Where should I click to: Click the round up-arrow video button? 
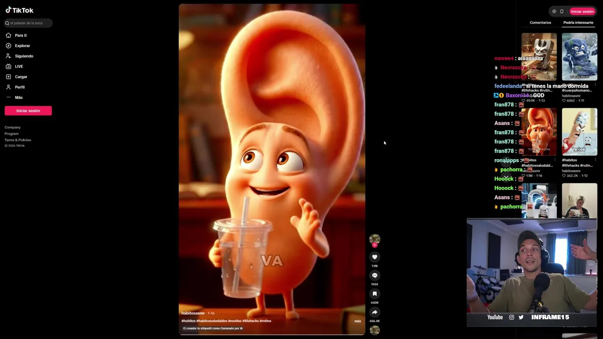(x=507, y=162)
